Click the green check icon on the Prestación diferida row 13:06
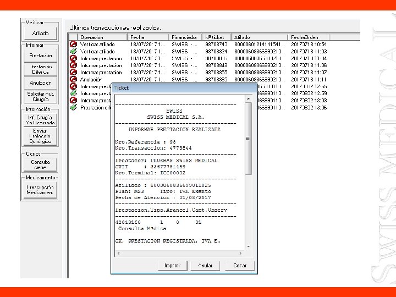Image resolution: width=396 pixels, height=297 pixels. (x=73, y=108)
